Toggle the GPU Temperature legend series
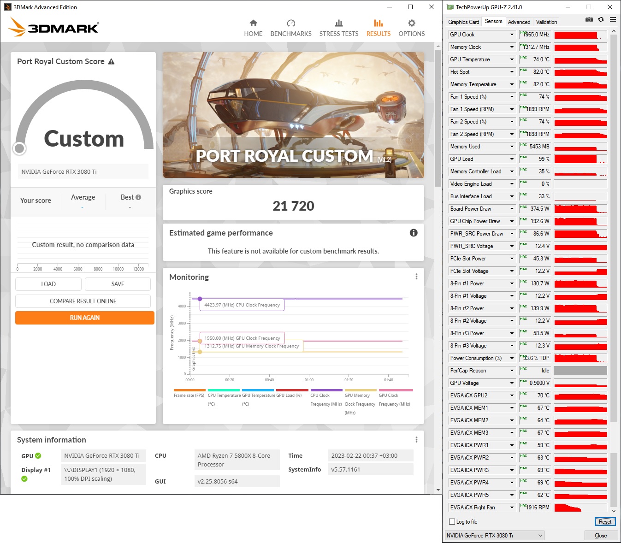621x543 pixels. pos(258,397)
